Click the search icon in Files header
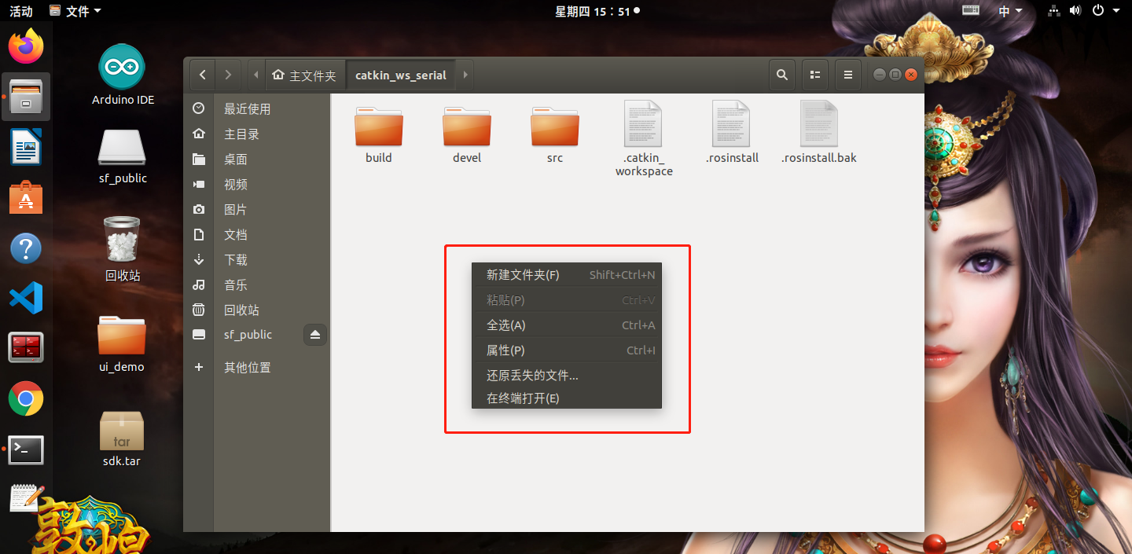This screenshot has height=554, width=1132. (781, 75)
